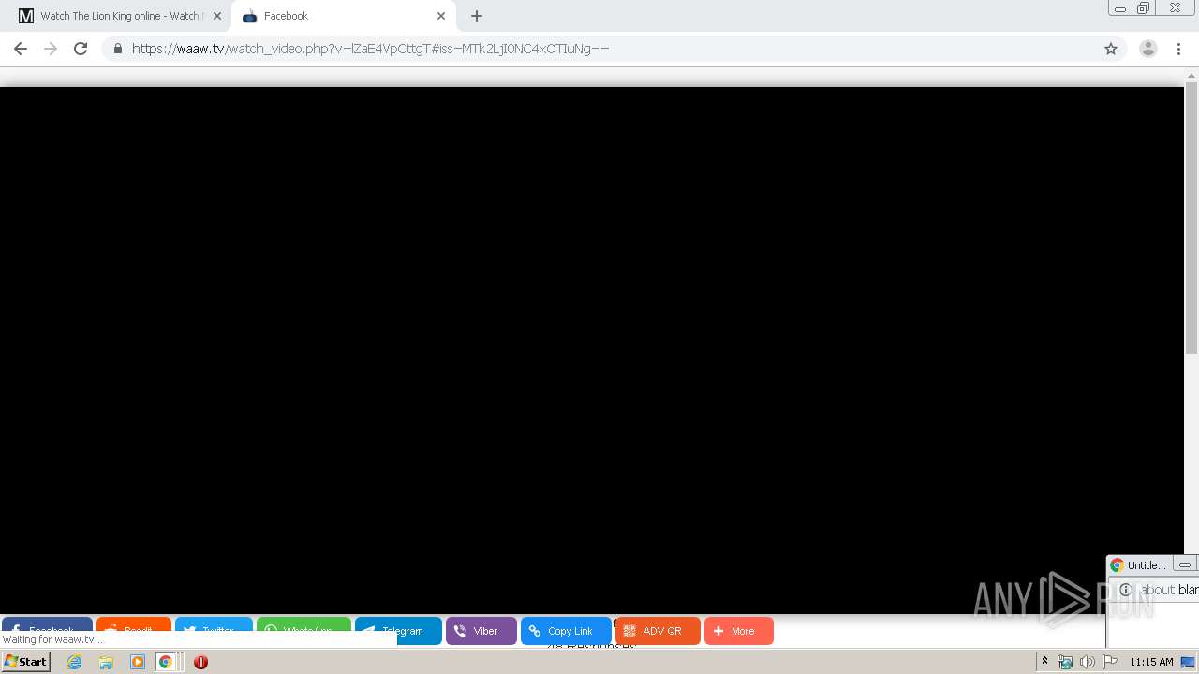Launch Internet Explorer from taskbar

(75, 662)
